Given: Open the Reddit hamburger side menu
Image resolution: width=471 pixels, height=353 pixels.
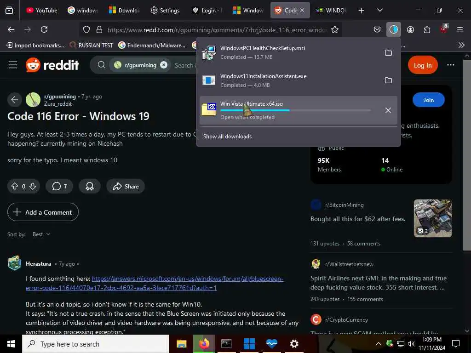Looking at the screenshot, I should [13, 65].
